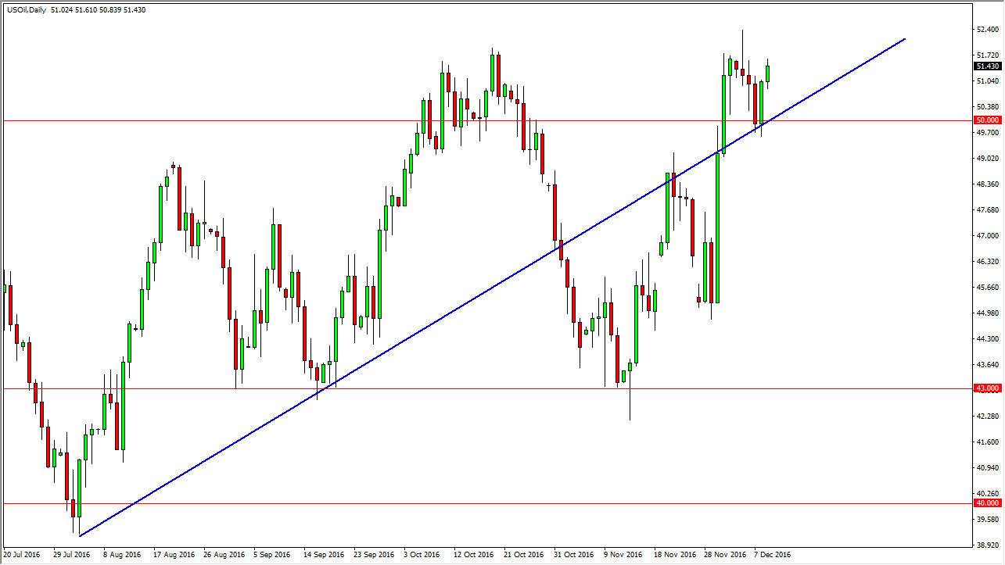Click the red 50.000 price level tag
The height and width of the screenshot is (565, 1005).
pyautogui.click(x=988, y=120)
